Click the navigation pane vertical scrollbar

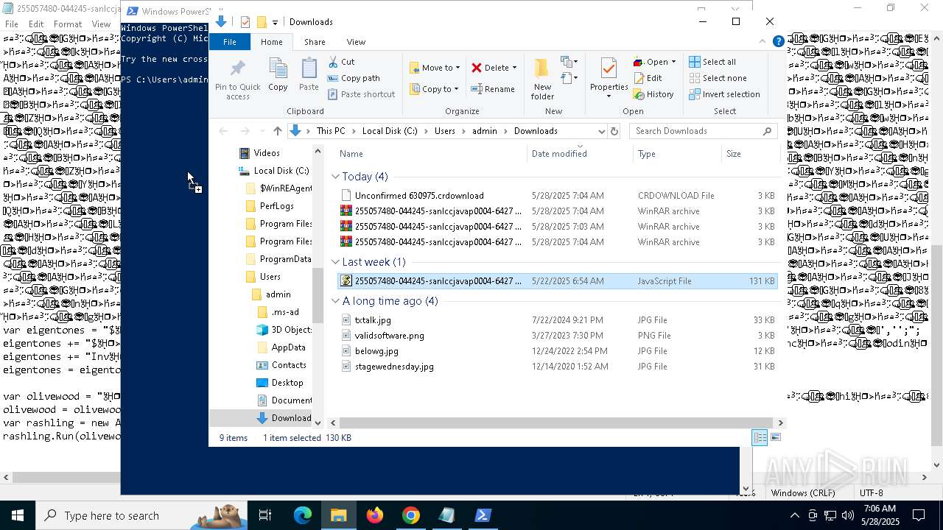tap(318, 294)
